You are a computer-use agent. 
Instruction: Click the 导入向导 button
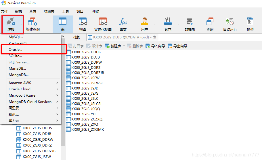point(155,46)
